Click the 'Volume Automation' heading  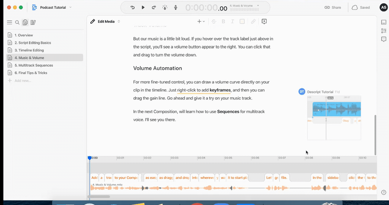pyautogui.click(x=158, y=68)
